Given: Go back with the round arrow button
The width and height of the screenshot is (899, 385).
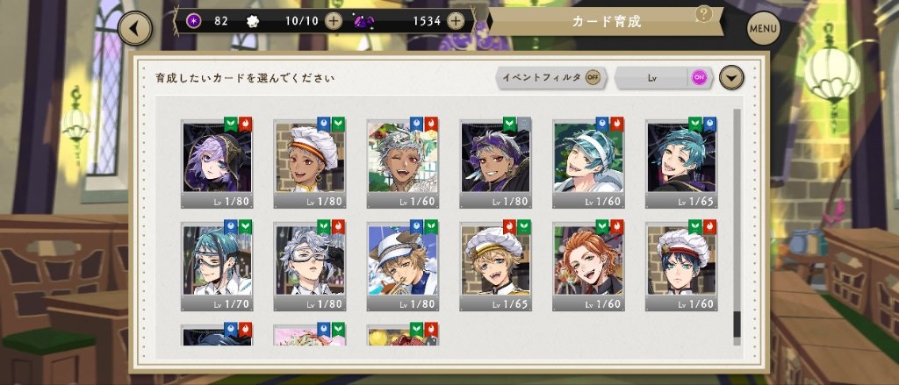Looking at the screenshot, I should coord(135,28).
